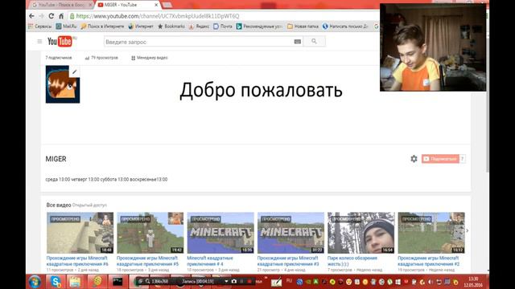Viewport: 515px width, 289px height.
Task: Click the MIGER channel avatar image
Action: [x=63, y=84]
